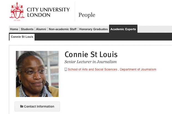Switch to the Alumni tab
Screen dimensions: 172x114
tap(41, 29)
